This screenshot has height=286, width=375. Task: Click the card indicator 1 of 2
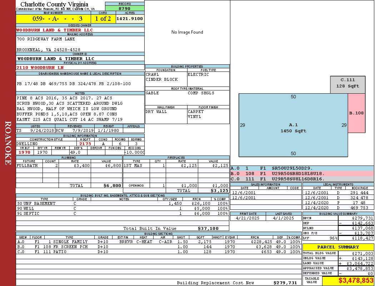(103, 19)
